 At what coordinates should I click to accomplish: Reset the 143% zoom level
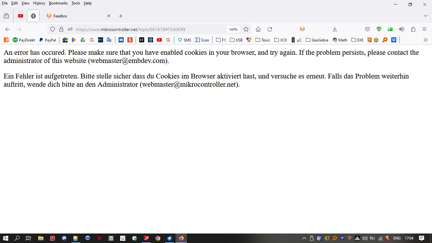click(x=233, y=29)
